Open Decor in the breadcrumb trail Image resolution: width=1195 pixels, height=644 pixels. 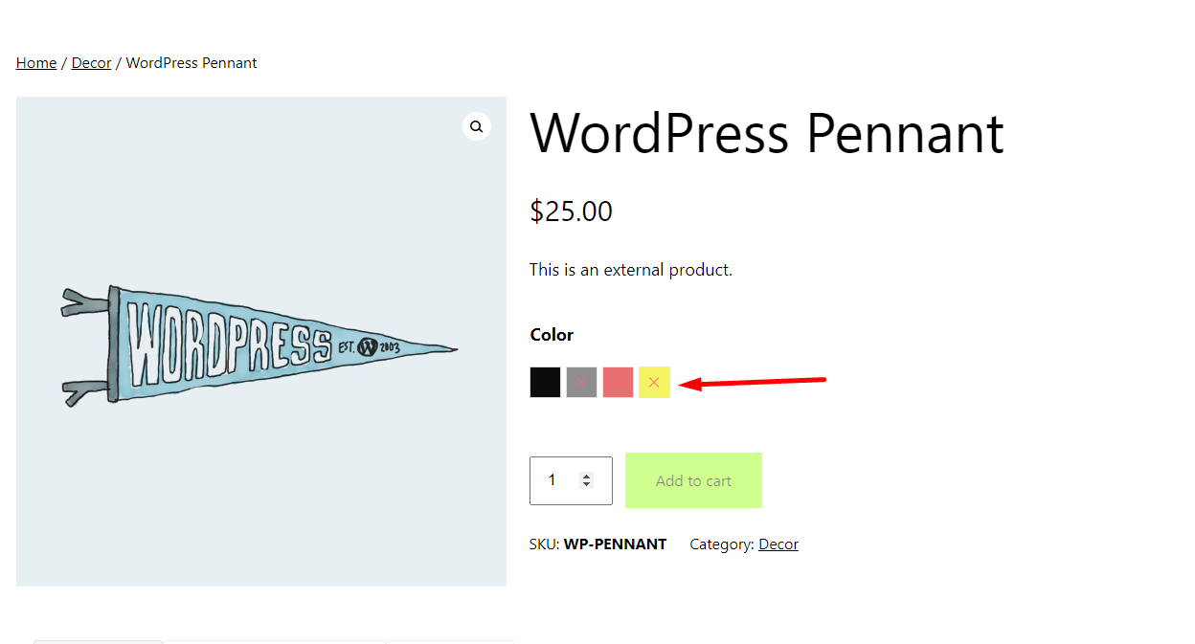click(92, 63)
